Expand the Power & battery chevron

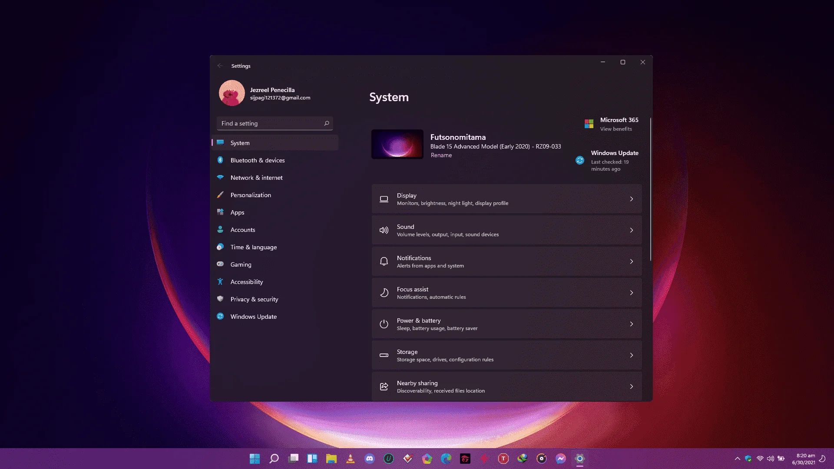[632, 324]
